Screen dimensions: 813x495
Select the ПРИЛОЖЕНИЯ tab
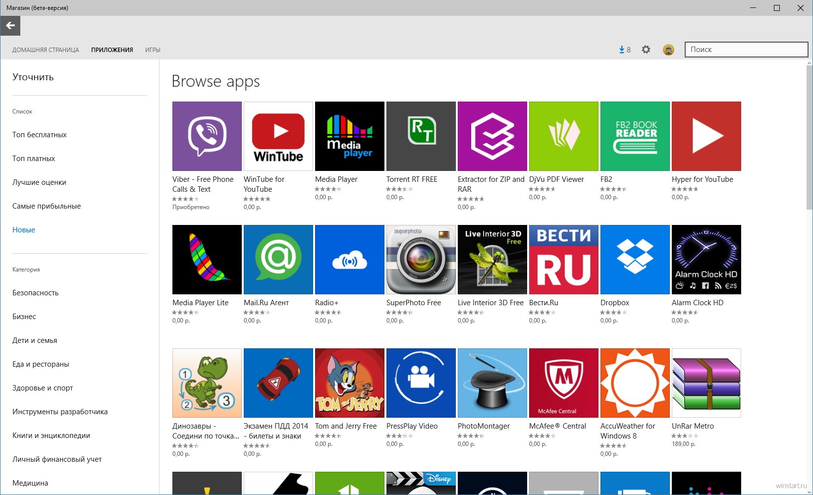[112, 50]
